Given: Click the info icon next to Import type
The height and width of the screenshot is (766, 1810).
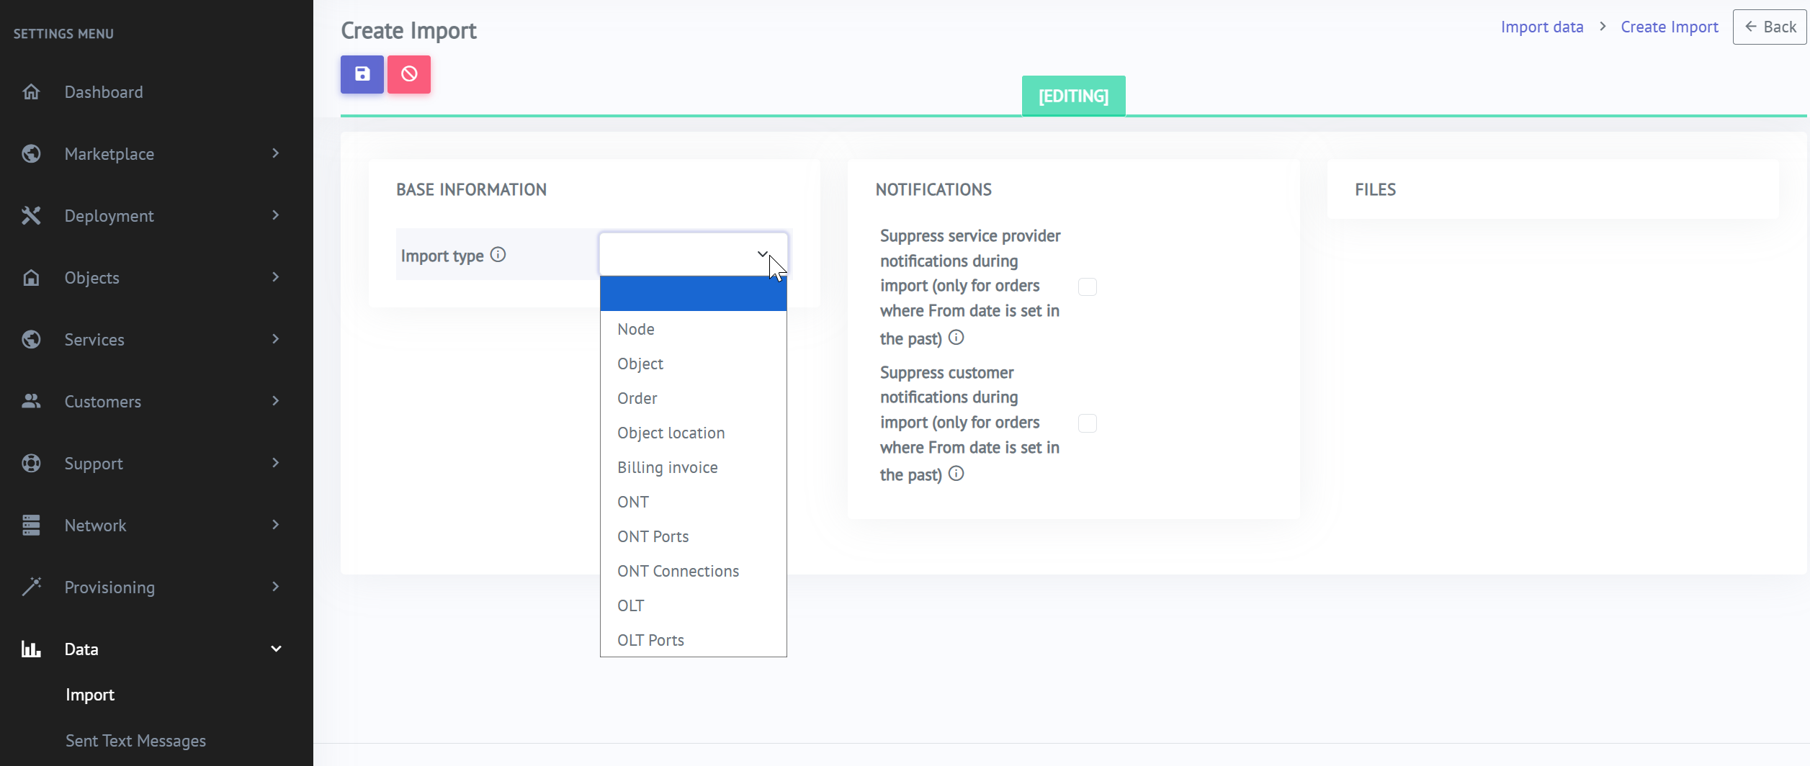Looking at the screenshot, I should click(x=498, y=255).
